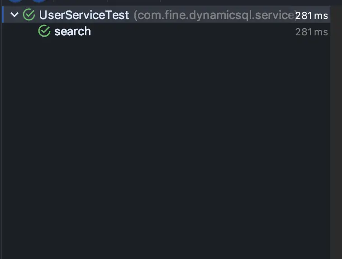Select the search test method label
342x259 pixels.
(72, 31)
